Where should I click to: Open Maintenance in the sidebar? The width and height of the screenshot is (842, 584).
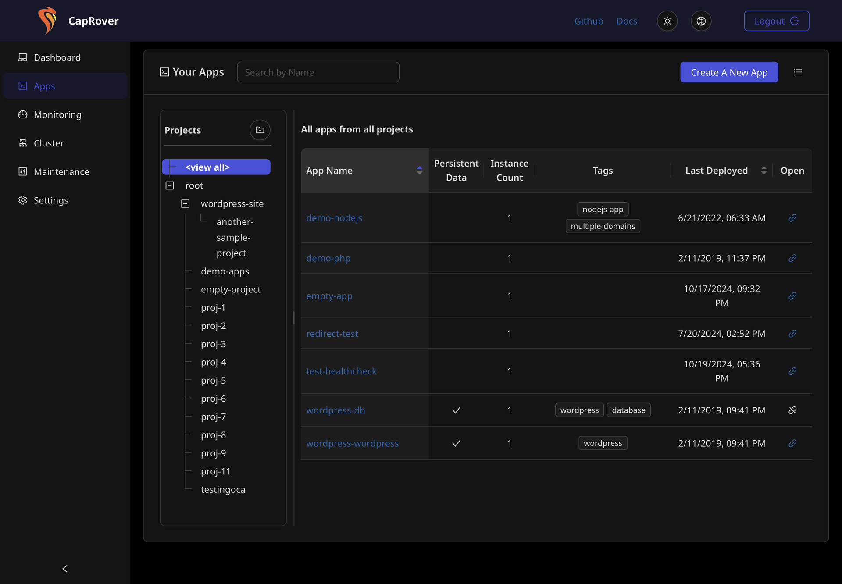click(65, 171)
